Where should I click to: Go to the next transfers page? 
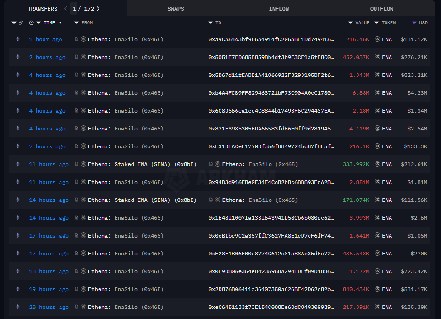[x=98, y=9]
